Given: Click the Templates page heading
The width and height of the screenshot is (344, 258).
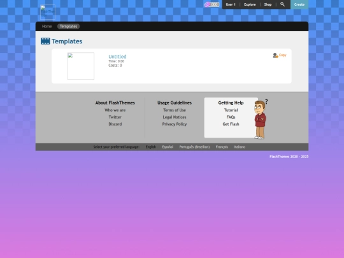Looking at the screenshot, I should pyautogui.click(x=67, y=41).
